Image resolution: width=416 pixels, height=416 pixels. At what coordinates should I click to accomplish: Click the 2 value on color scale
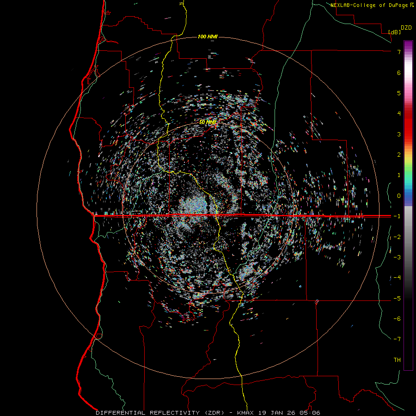click(x=399, y=155)
